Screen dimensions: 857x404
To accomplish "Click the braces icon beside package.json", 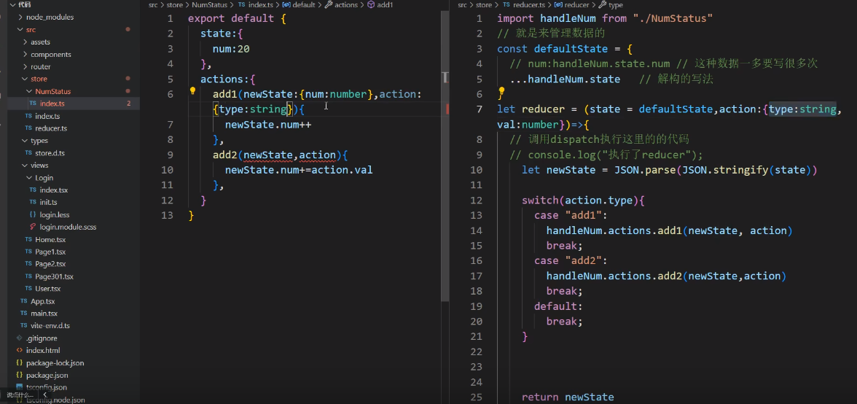I will click(x=20, y=376).
